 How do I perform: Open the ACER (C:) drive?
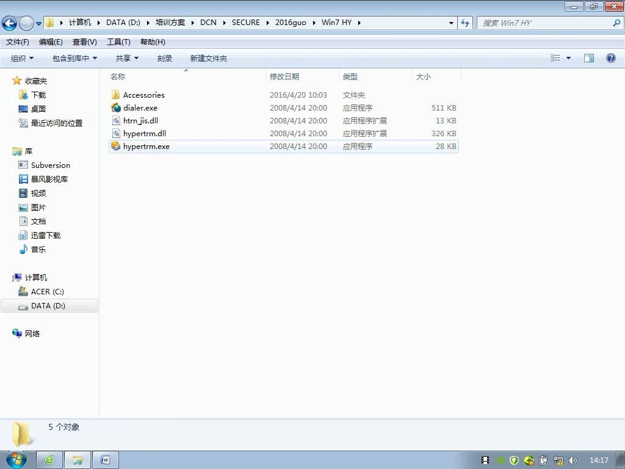pyautogui.click(x=47, y=291)
